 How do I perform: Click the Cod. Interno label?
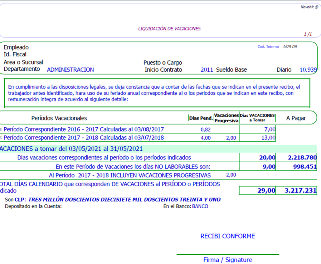[x=268, y=47]
